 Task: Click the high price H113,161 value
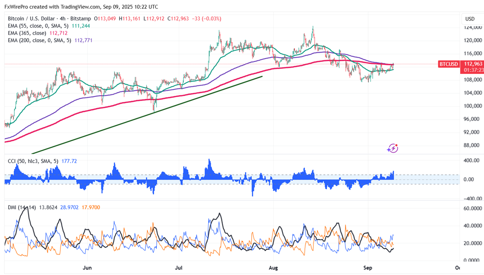tap(130, 19)
